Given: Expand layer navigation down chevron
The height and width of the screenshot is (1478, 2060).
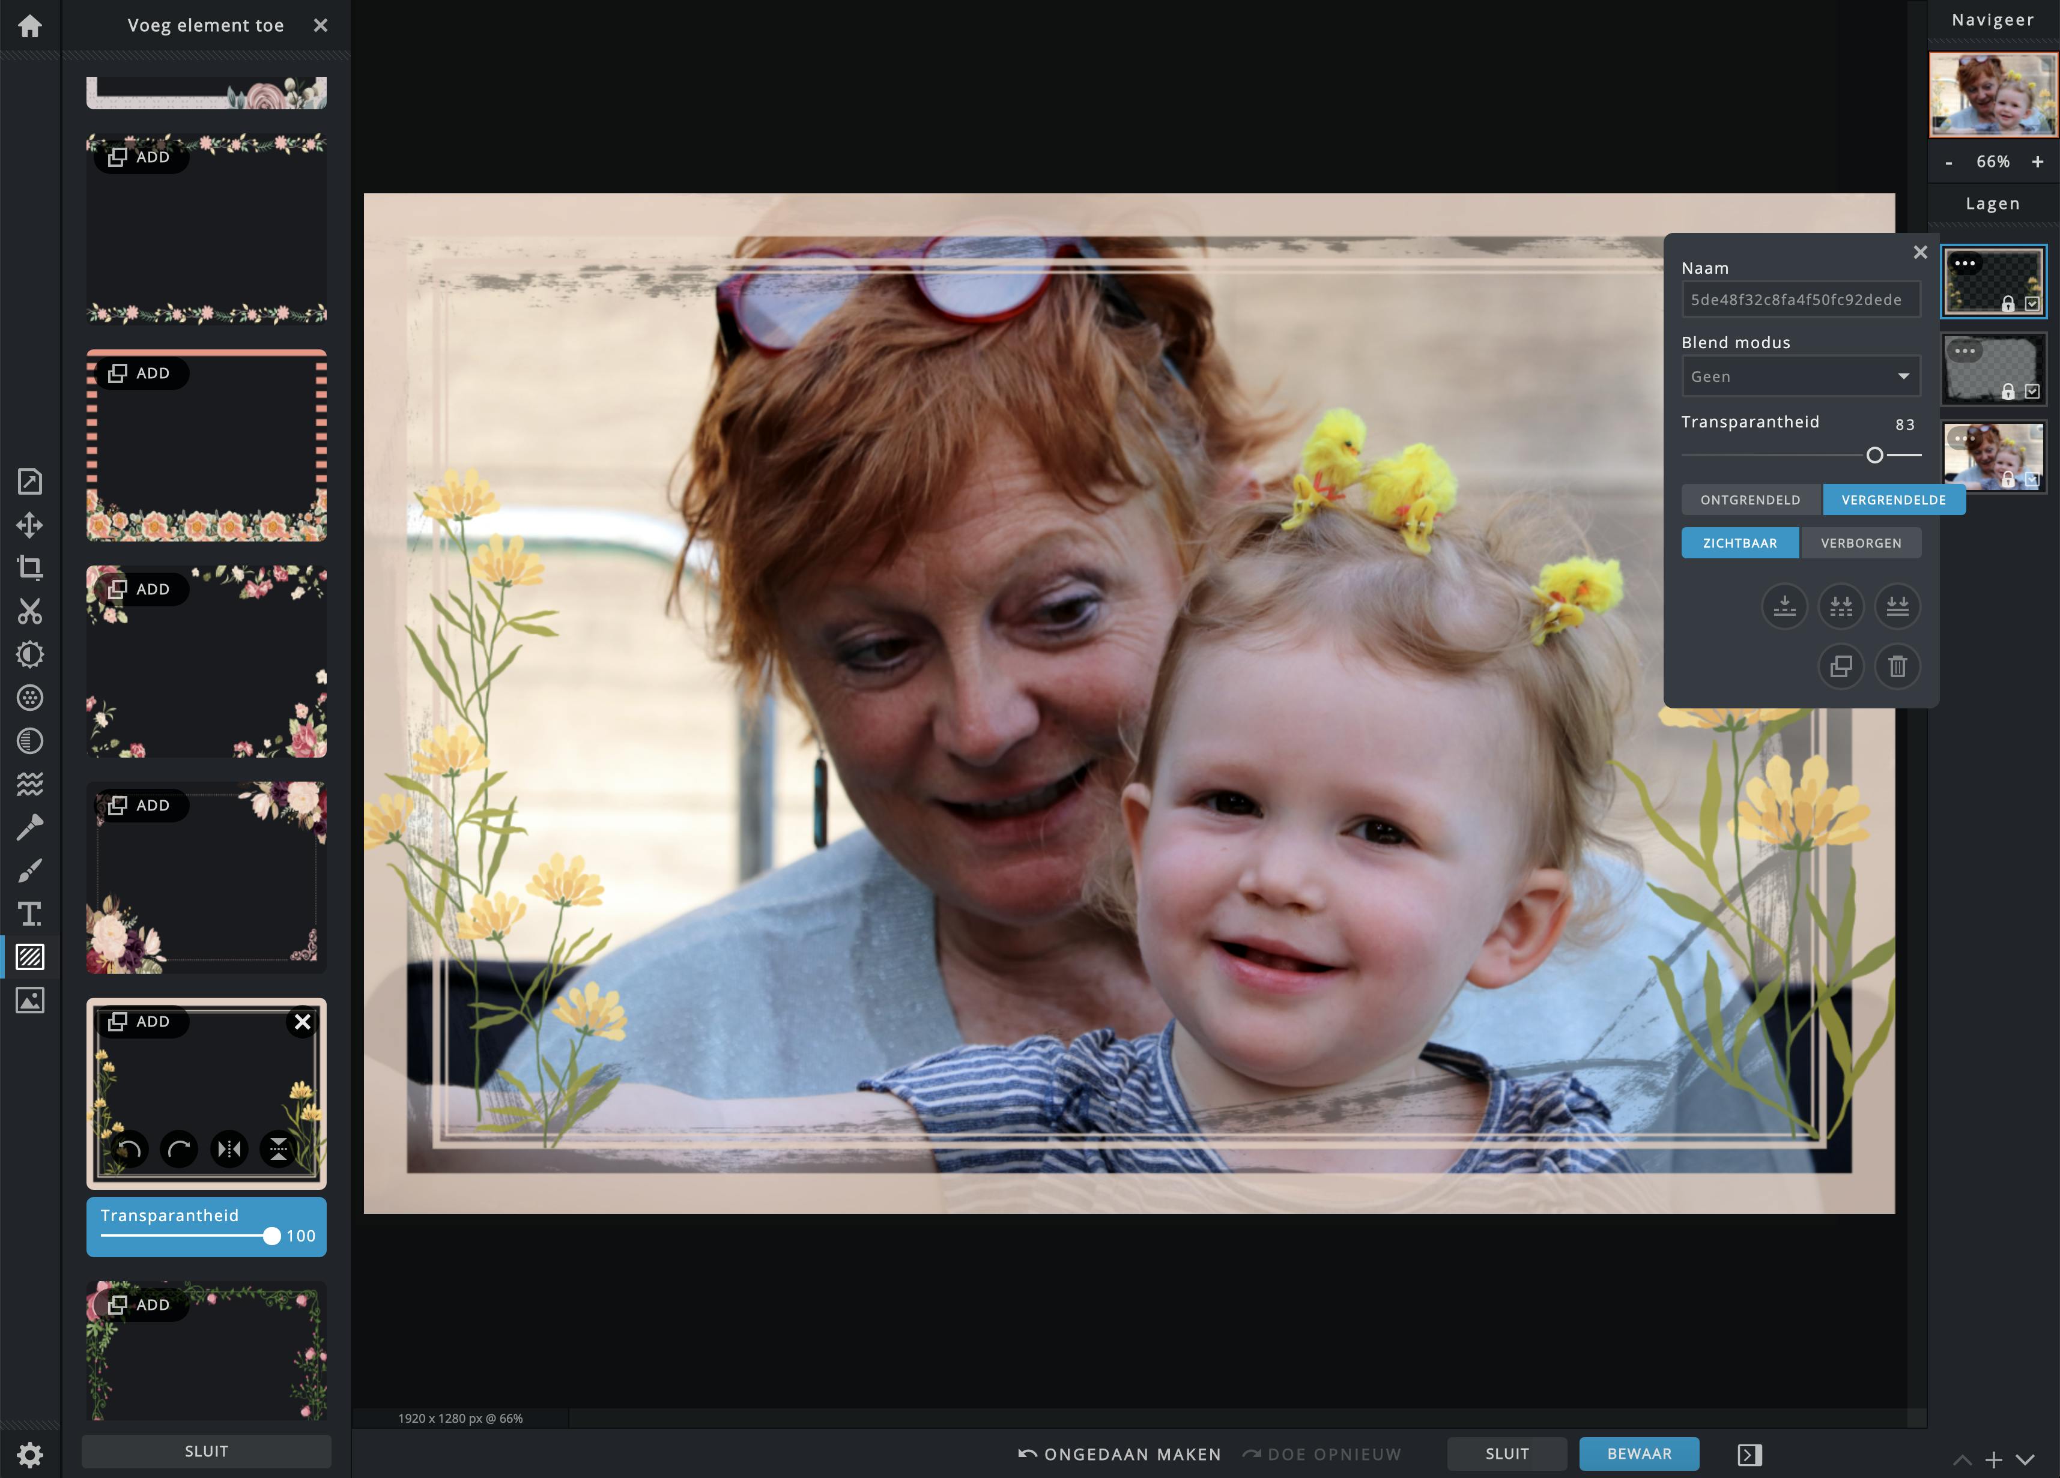Looking at the screenshot, I should click(x=2025, y=1460).
